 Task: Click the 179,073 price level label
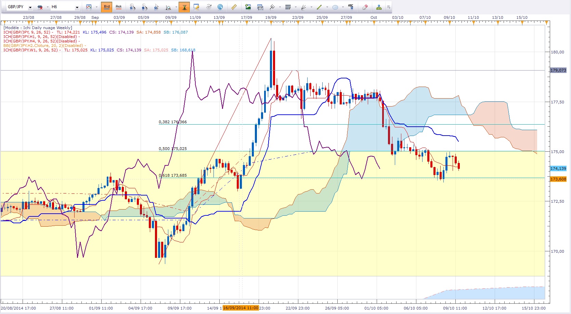pyautogui.click(x=558, y=70)
